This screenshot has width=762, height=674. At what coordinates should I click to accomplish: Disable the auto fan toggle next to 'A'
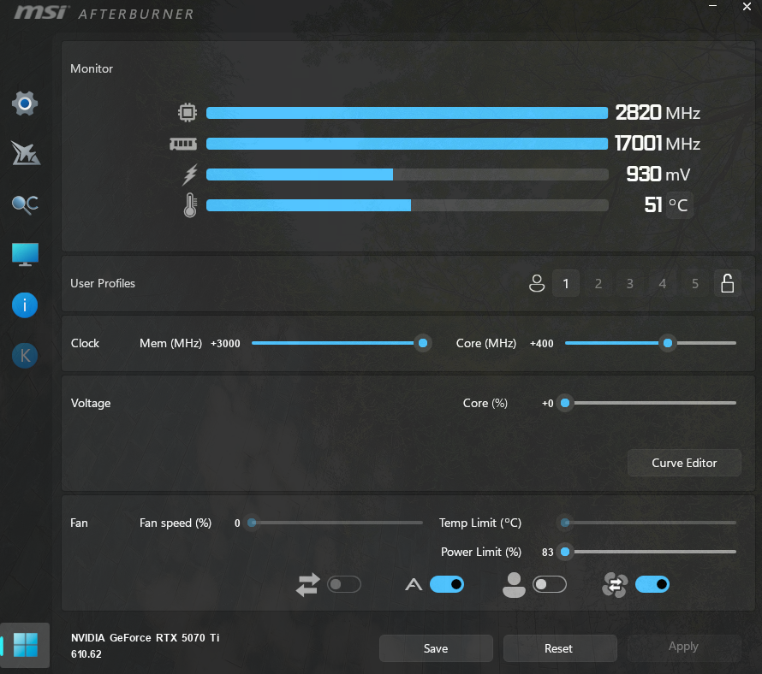pos(447,584)
